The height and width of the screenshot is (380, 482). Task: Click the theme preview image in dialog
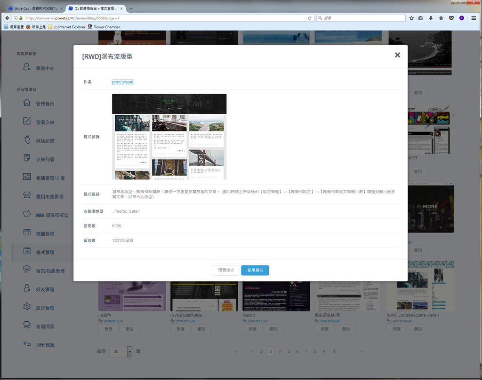coord(169,137)
